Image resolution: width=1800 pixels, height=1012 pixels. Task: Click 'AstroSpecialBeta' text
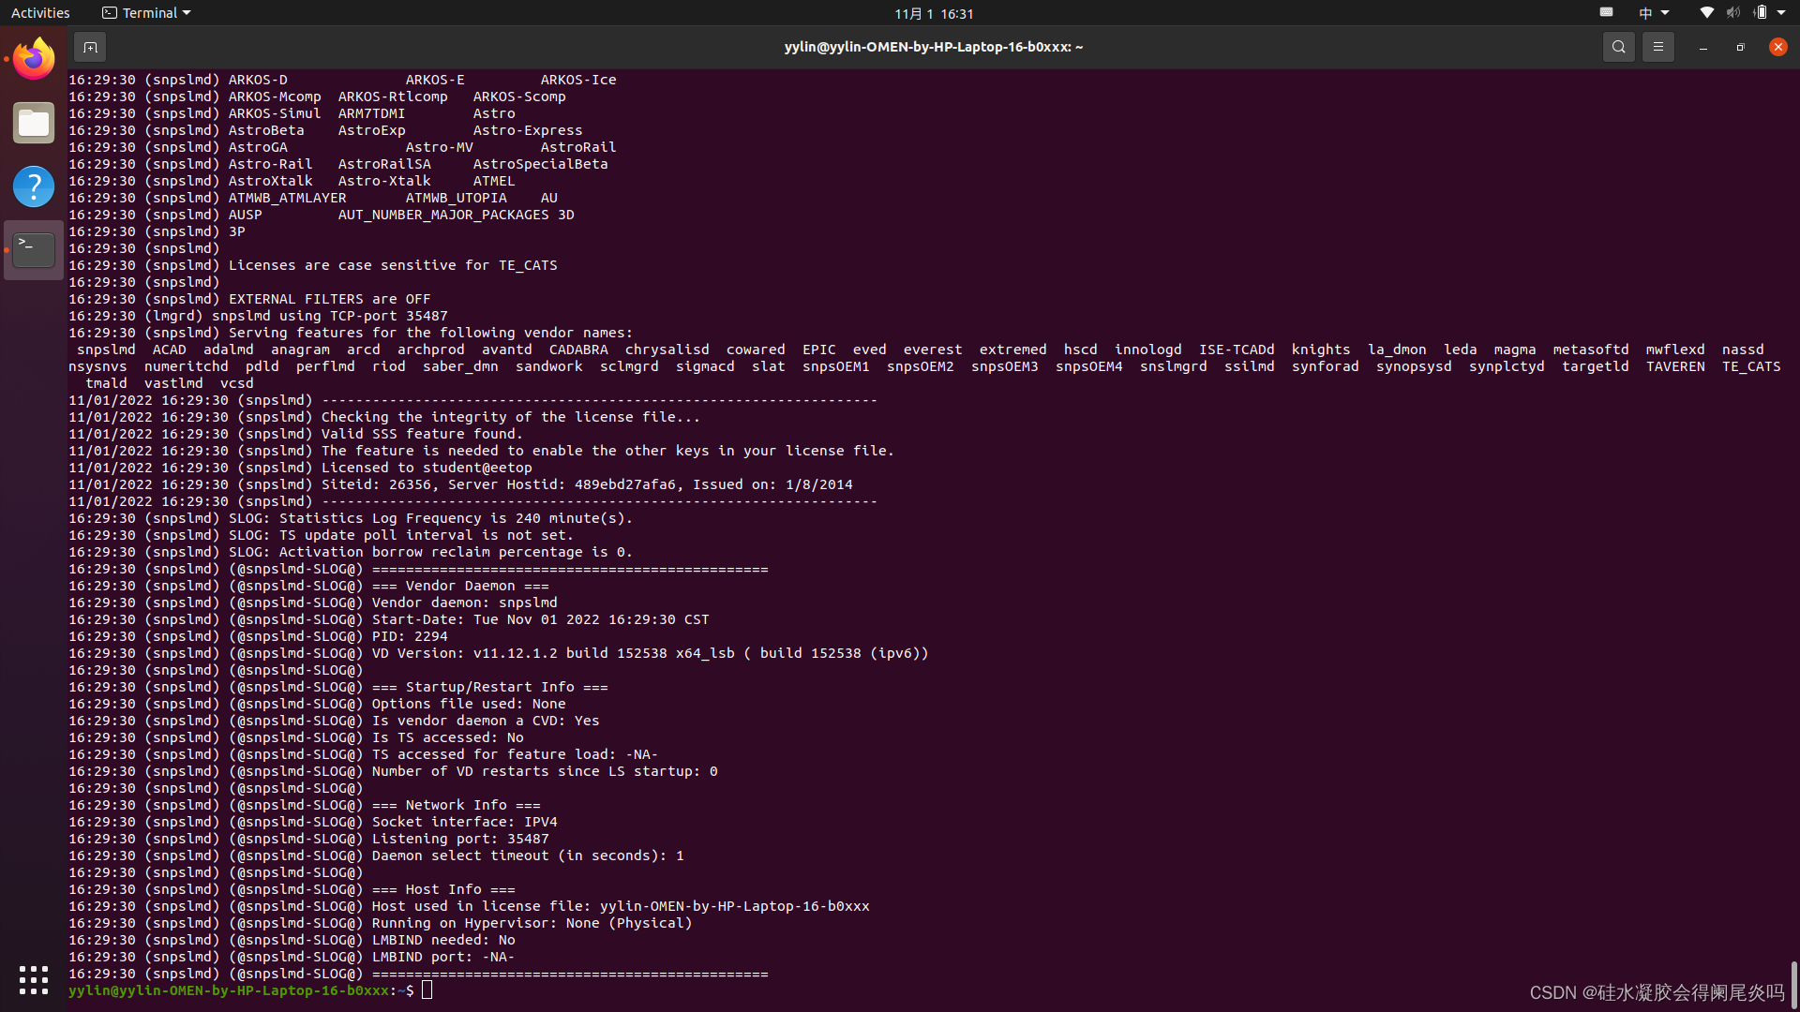pyautogui.click(x=540, y=164)
